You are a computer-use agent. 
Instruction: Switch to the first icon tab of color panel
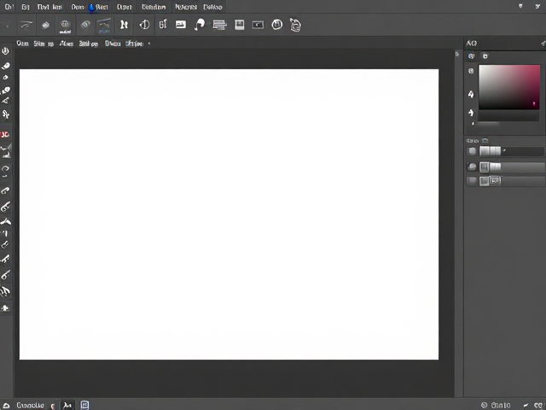point(471,56)
